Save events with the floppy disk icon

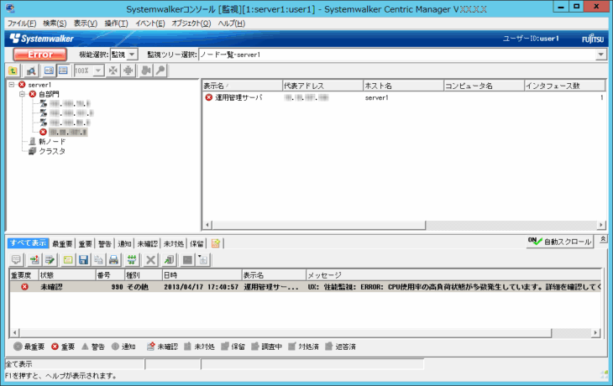point(83,260)
